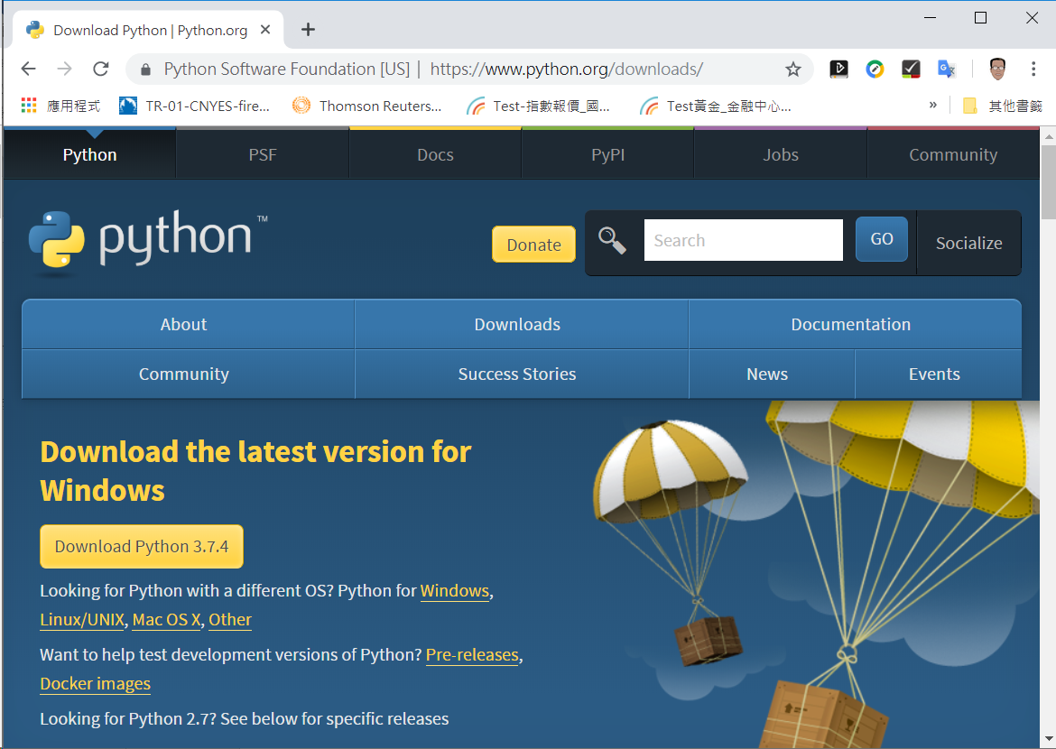Bookmark this page with star icon
This screenshot has width=1056, height=749.
coord(793,69)
